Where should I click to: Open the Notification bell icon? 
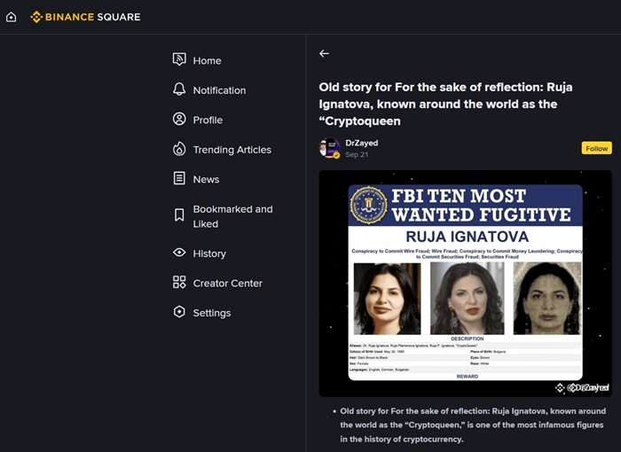pyautogui.click(x=179, y=90)
